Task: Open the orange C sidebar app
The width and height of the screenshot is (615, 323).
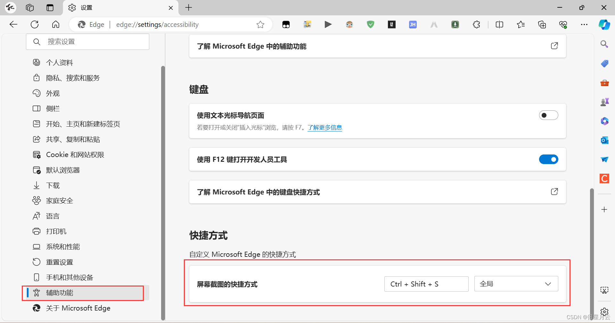Action: coord(604,178)
